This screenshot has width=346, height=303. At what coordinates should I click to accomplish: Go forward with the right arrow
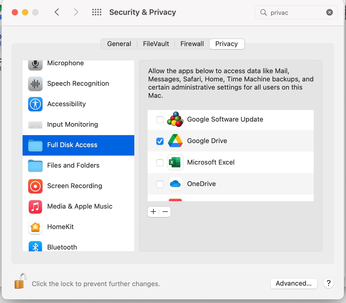(76, 12)
